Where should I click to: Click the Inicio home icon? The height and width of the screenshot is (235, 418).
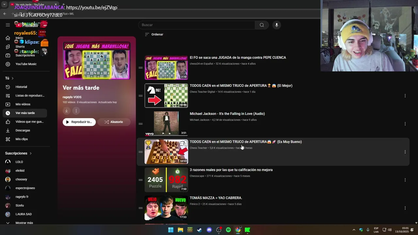point(8,38)
